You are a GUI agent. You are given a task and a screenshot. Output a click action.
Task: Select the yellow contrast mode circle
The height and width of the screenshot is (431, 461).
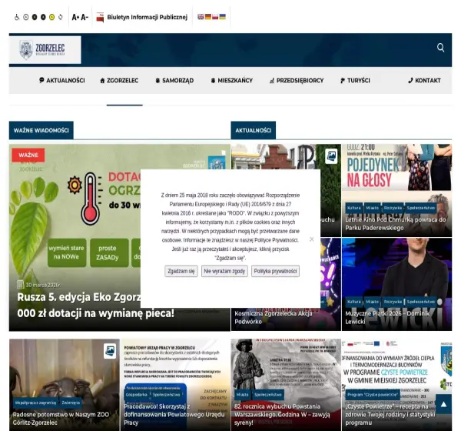click(51, 17)
